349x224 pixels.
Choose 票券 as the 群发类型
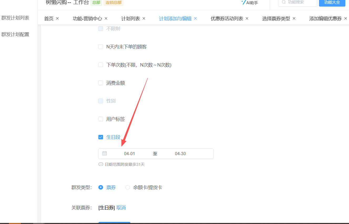pos(101,187)
